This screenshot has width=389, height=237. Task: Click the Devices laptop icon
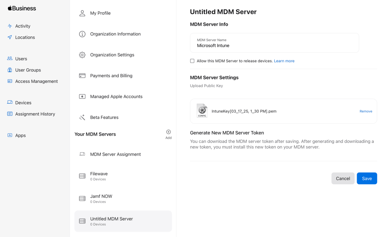10,103
